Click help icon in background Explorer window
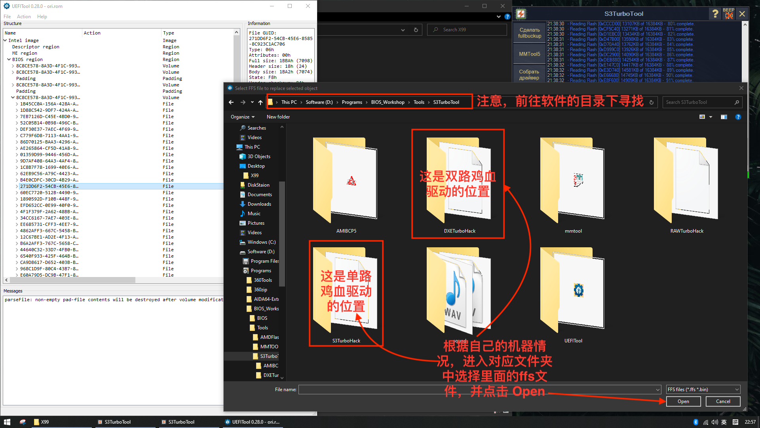Viewport: 760px width, 428px height. (x=507, y=17)
